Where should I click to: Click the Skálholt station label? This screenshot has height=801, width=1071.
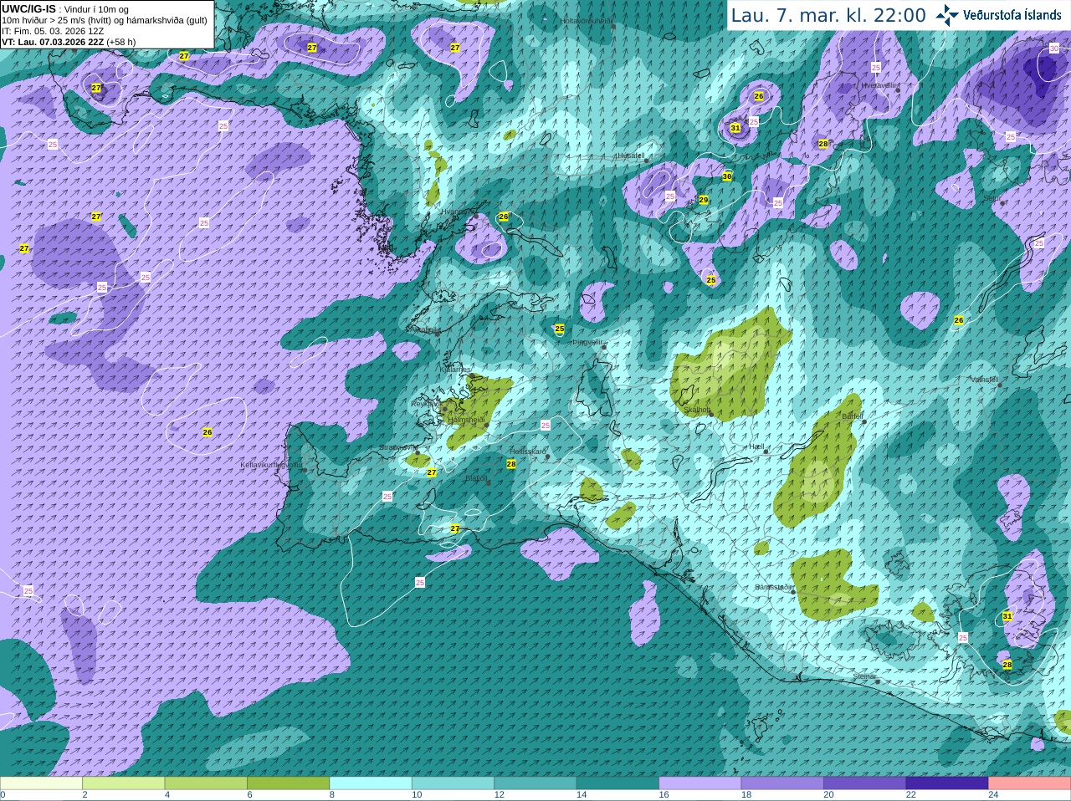[697, 410]
